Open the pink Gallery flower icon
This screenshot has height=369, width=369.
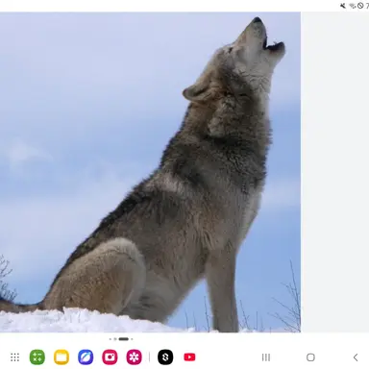134,357
